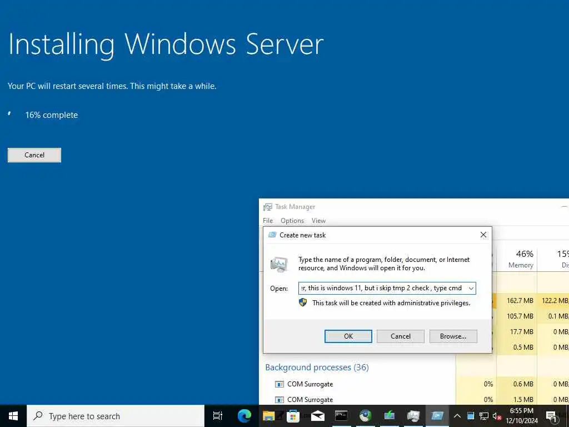
Task: Expand the Open combo box dropdown arrow
Action: coord(471,289)
